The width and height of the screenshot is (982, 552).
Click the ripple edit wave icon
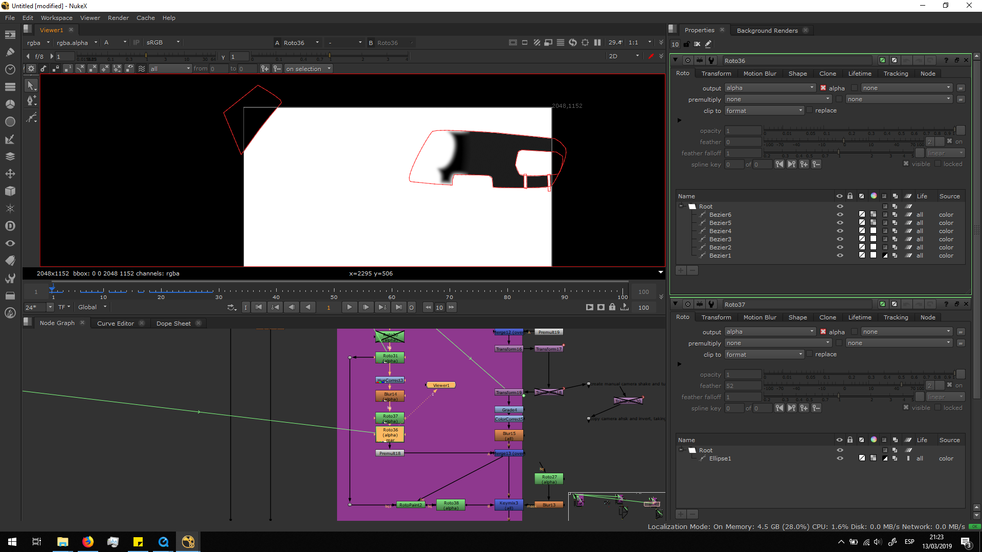tap(142, 68)
